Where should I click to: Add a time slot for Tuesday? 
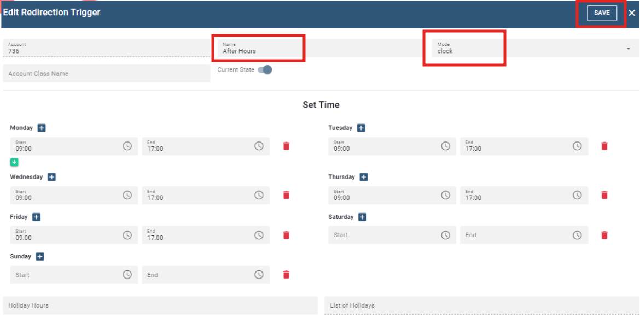point(361,128)
